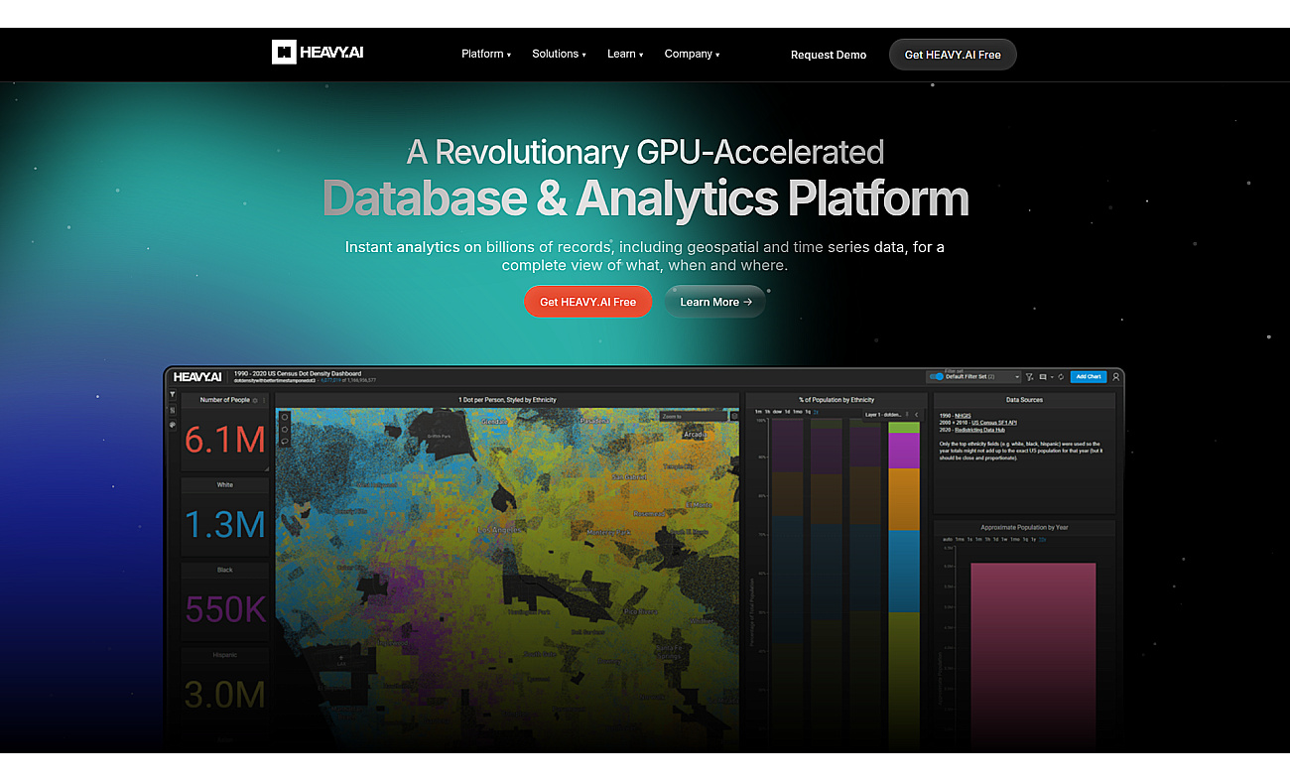This screenshot has width=1290, height=782.
Task: Click the Approximate Population by Year title
Action: point(1024,527)
